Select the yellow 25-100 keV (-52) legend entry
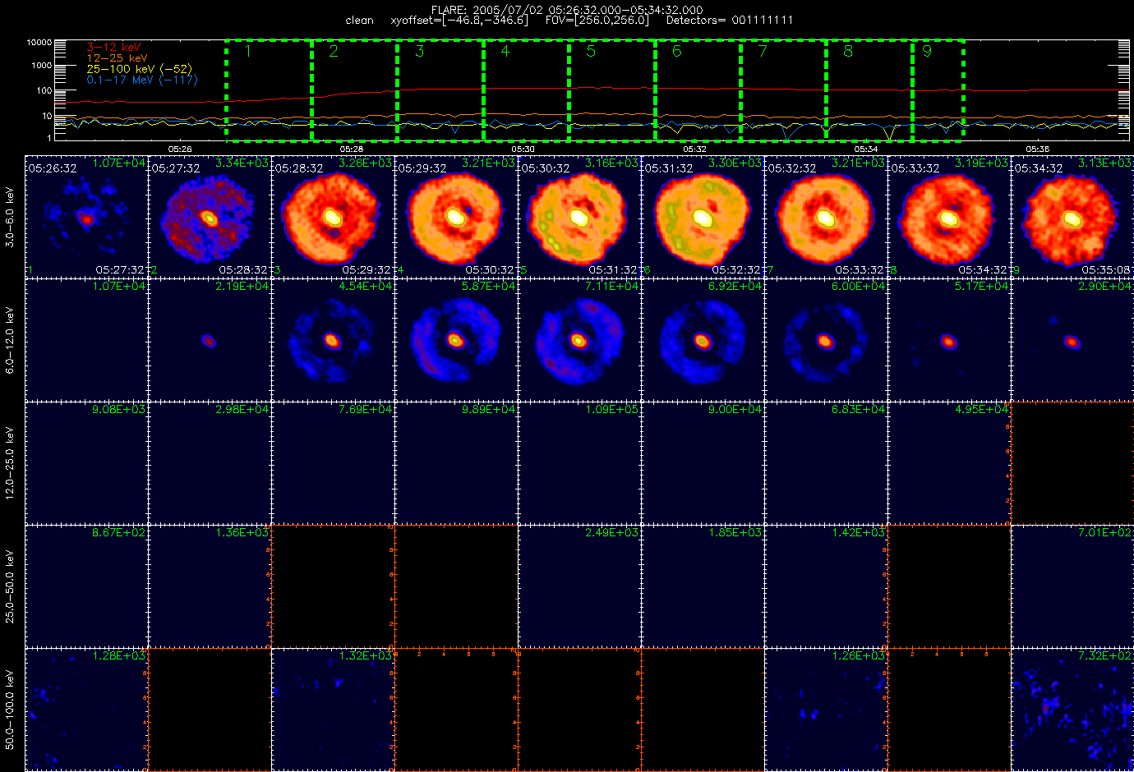 [139, 69]
